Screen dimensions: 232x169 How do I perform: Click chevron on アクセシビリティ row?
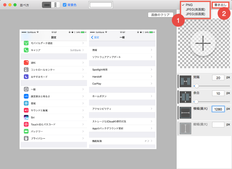click(x=151, y=109)
